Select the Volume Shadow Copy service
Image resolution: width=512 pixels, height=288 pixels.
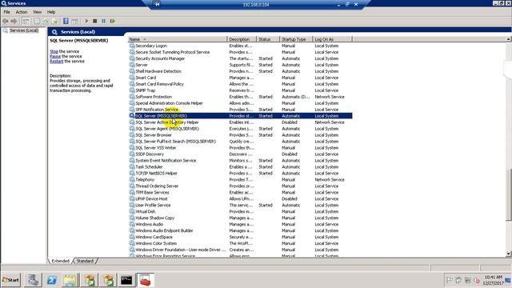coord(154,218)
